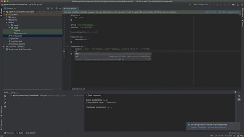Click Hide the tip link

click(x=210, y=12)
